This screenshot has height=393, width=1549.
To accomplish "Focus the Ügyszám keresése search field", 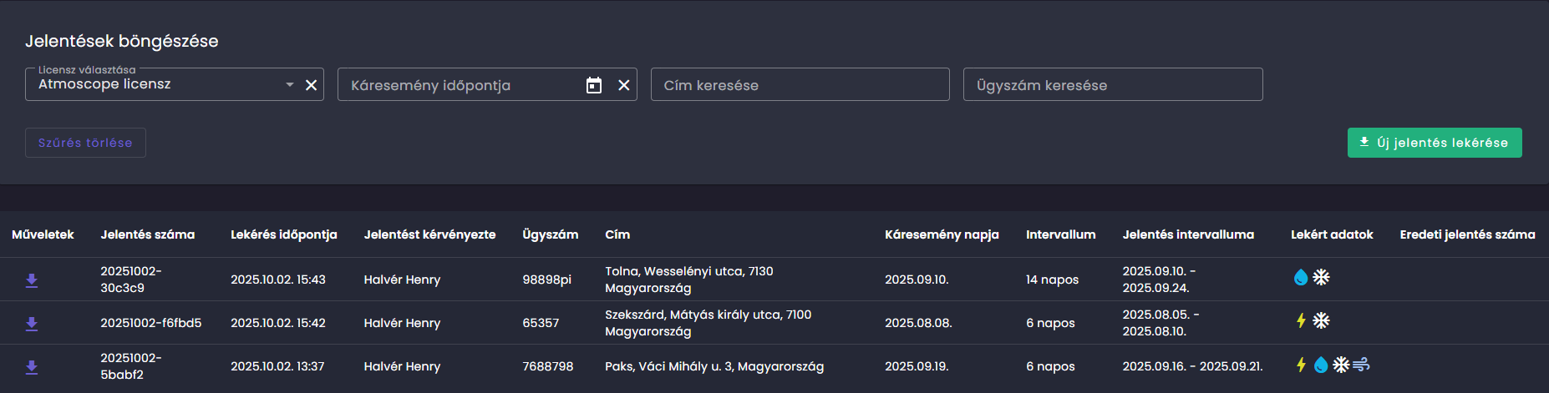I will point(1112,85).
